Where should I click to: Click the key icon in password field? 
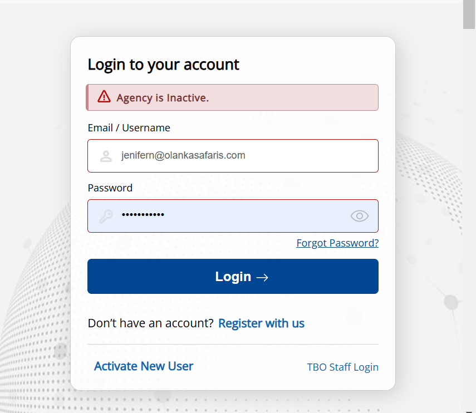point(106,216)
